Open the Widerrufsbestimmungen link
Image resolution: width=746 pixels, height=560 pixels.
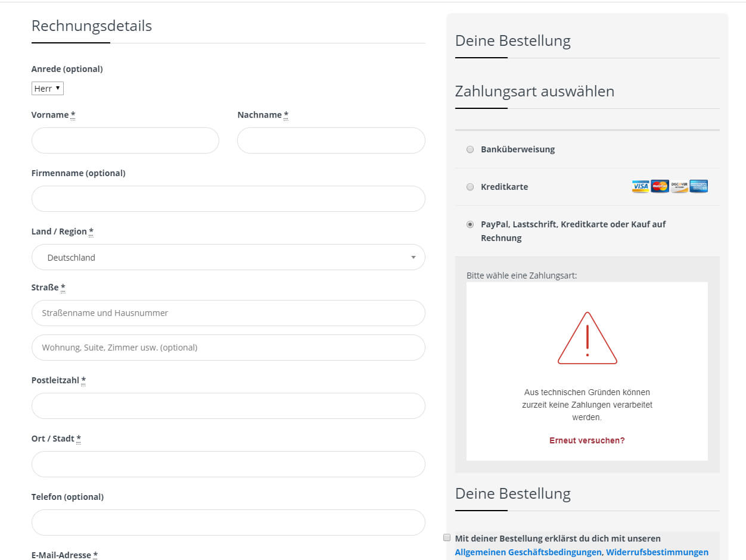657,552
